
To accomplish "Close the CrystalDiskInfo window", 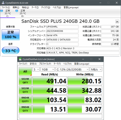I will tap(117, 3).
